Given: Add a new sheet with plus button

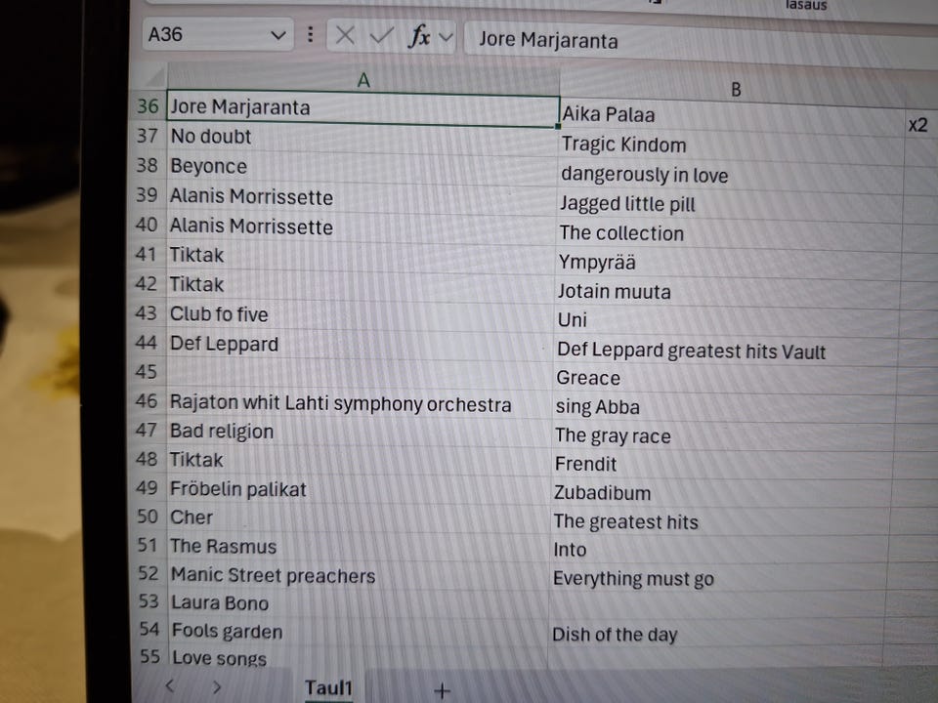Looking at the screenshot, I should point(442,691).
